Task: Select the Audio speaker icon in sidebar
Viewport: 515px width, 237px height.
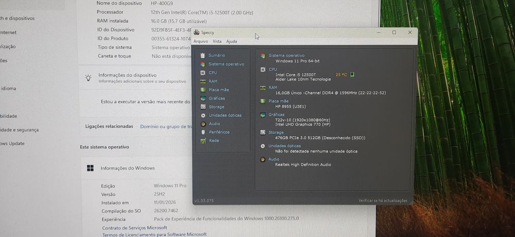Action: 203,124
